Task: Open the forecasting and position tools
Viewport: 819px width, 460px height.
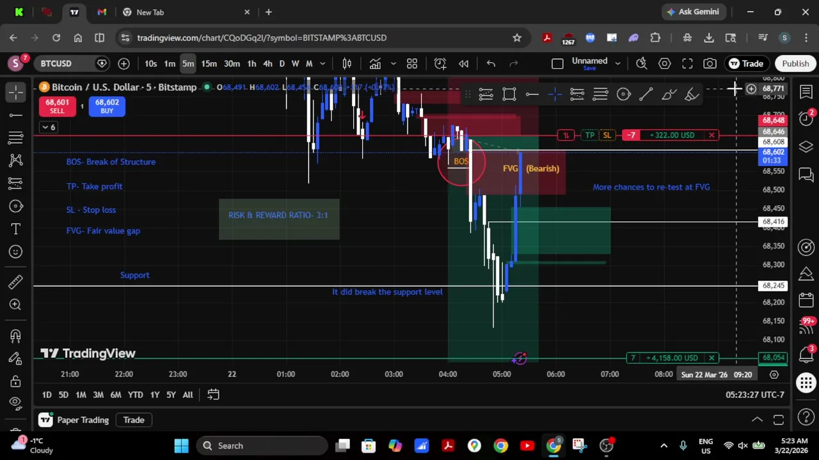Action: coord(16,183)
